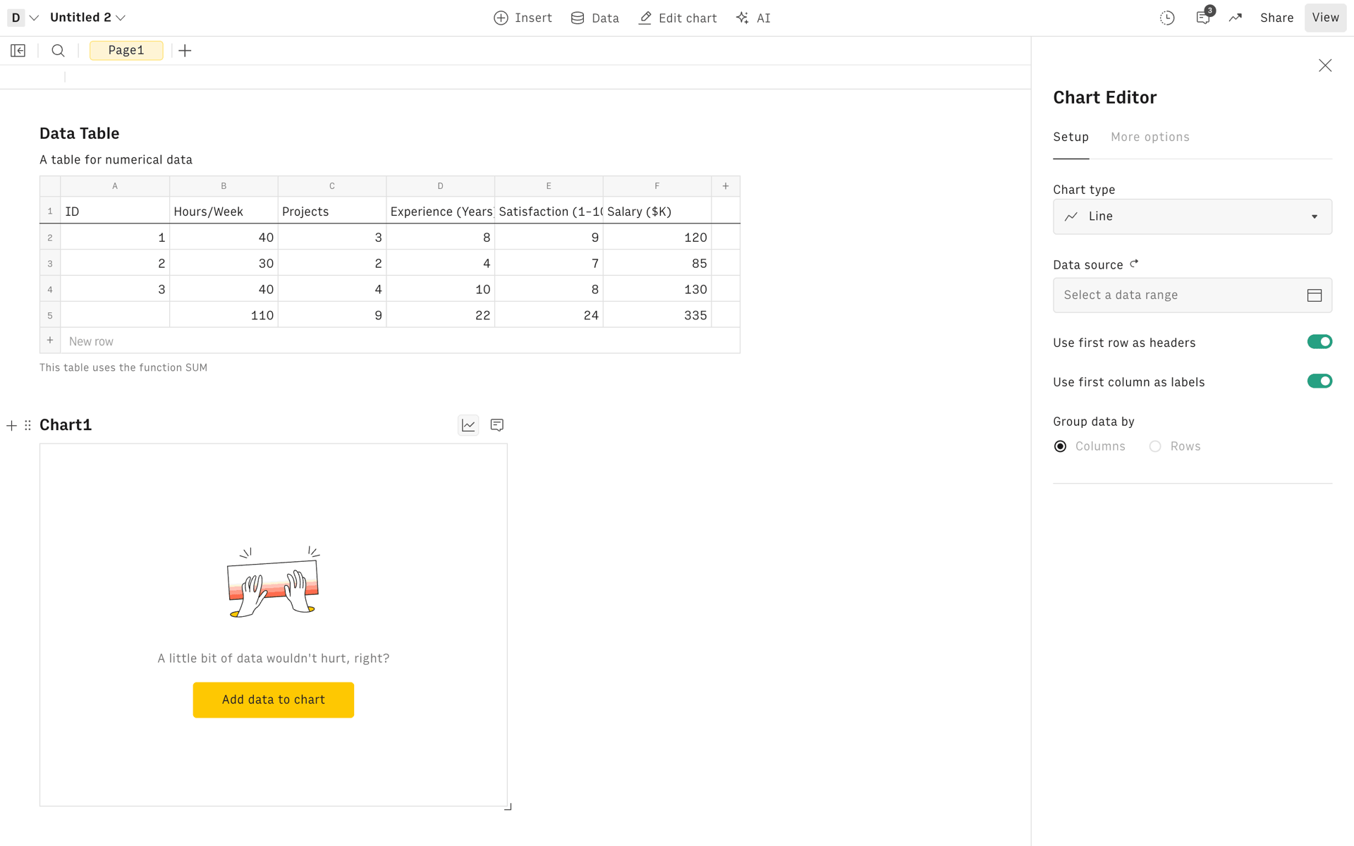Select Columns grouping radio button
Image resolution: width=1354 pixels, height=846 pixels.
[x=1060, y=446]
